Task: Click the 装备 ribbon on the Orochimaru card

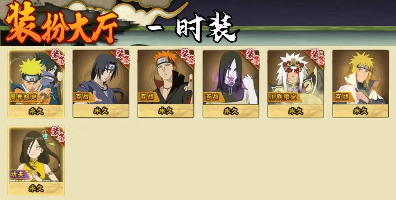Action: pyautogui.click(x=251, y=57)
